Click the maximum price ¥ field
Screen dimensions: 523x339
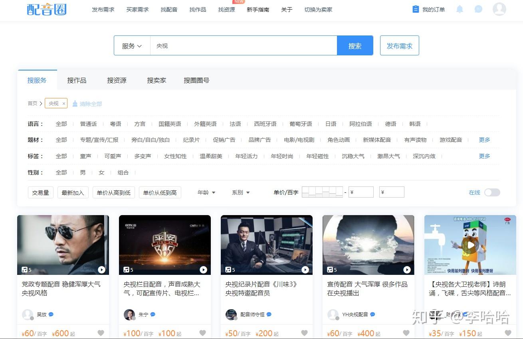392,192
